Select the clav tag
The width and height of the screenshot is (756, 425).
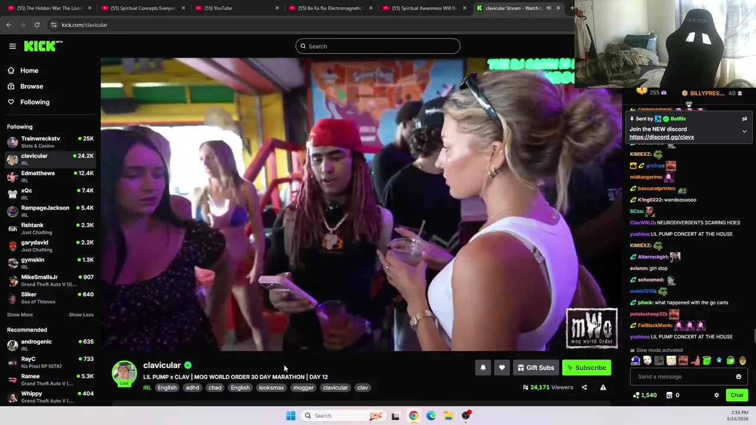click(363, 388)
